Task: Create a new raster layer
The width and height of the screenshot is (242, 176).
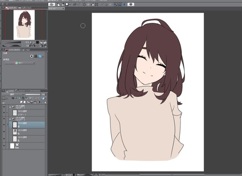Action: point(21,102)
